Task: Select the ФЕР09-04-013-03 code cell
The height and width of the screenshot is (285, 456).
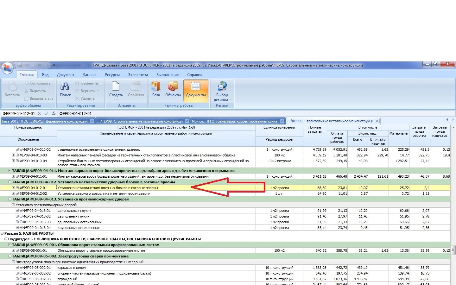Action: pyautogui.click(x=37, y=222)
